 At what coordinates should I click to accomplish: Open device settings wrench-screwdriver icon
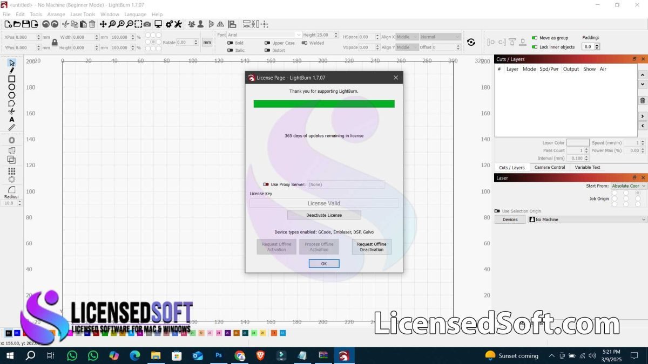click(178, 24)
